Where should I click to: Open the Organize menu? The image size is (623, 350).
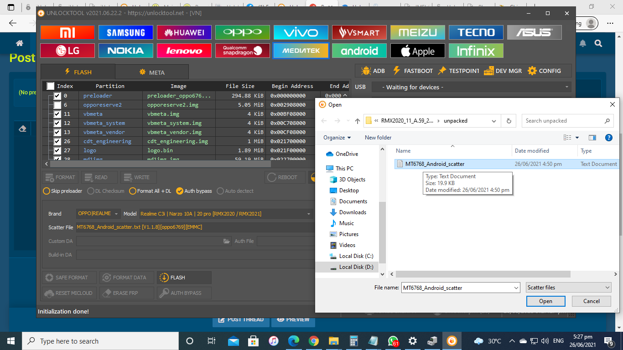(337, 138)
